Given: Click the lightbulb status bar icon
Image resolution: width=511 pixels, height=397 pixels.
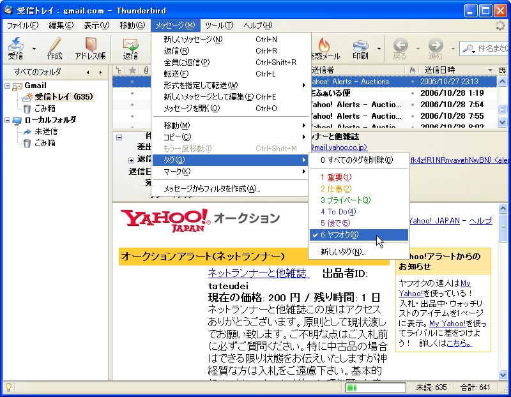Looking at the screenshot, I should [8, 387].
